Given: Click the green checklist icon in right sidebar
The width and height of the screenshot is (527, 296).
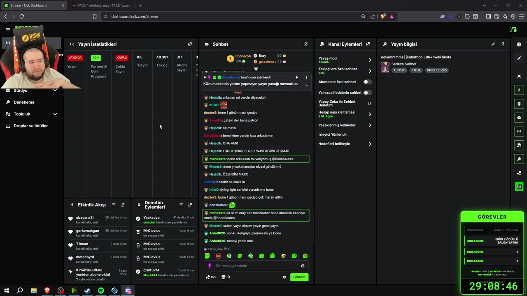Looking at the screenshot, I should tap(519, 187).
